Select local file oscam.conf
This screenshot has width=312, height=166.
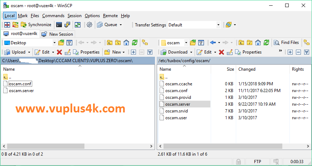pos(20,84)
